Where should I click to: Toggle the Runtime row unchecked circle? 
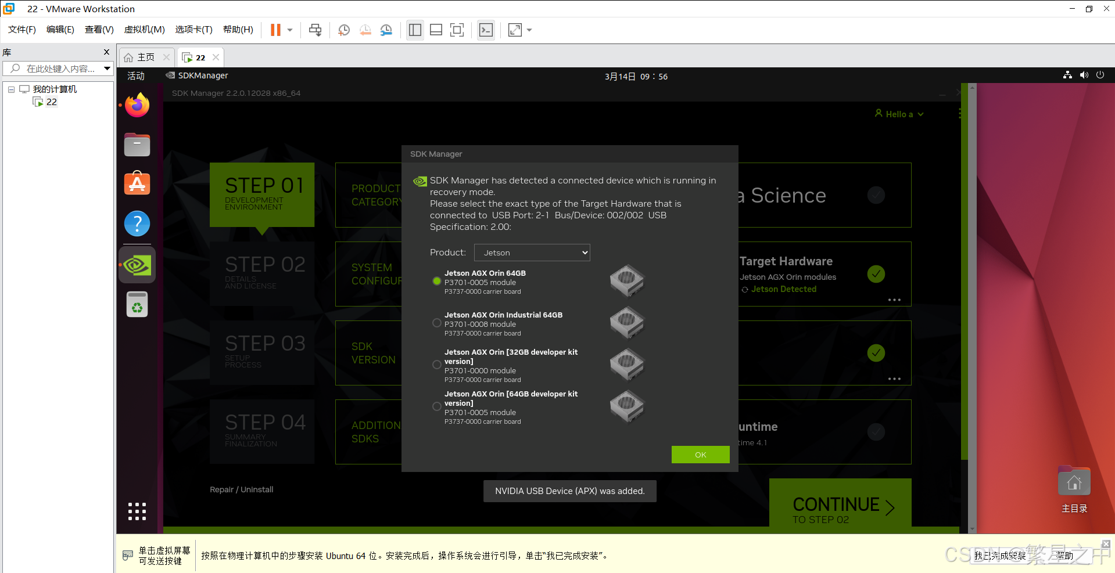pyautogui.click(x=876, y=432)
